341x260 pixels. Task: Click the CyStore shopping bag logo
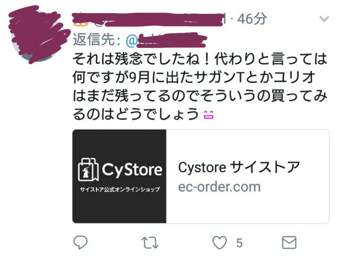coord(88,170)
